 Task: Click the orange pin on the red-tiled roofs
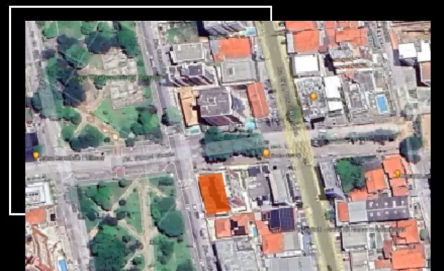(x=398, y=173)
